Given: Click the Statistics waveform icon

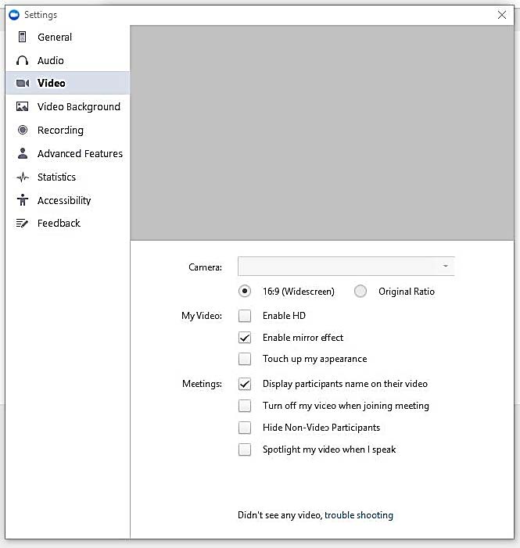Looking at the screenshot, I should click(22, 177).
